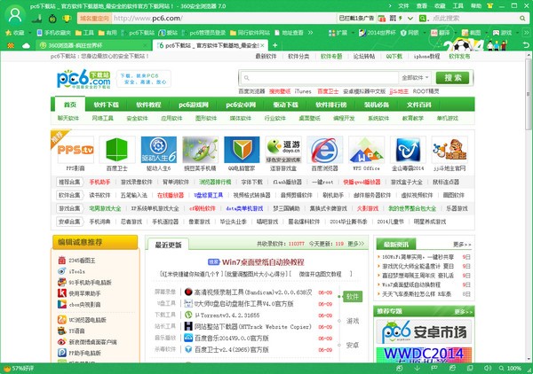
Task: Click the 聊天软件 category link
Action: 68,118
